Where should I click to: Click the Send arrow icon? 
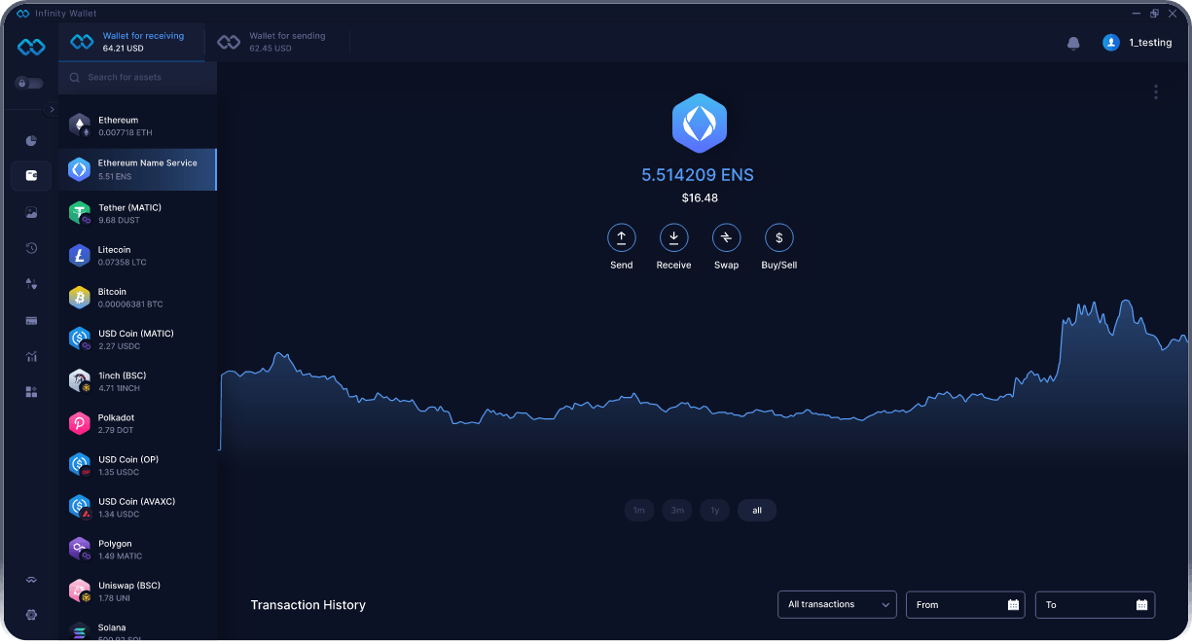click(x=621, y=237)
